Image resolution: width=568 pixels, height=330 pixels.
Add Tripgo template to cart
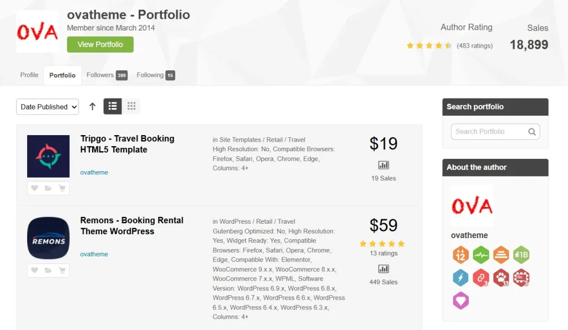(x=62, y=188)
